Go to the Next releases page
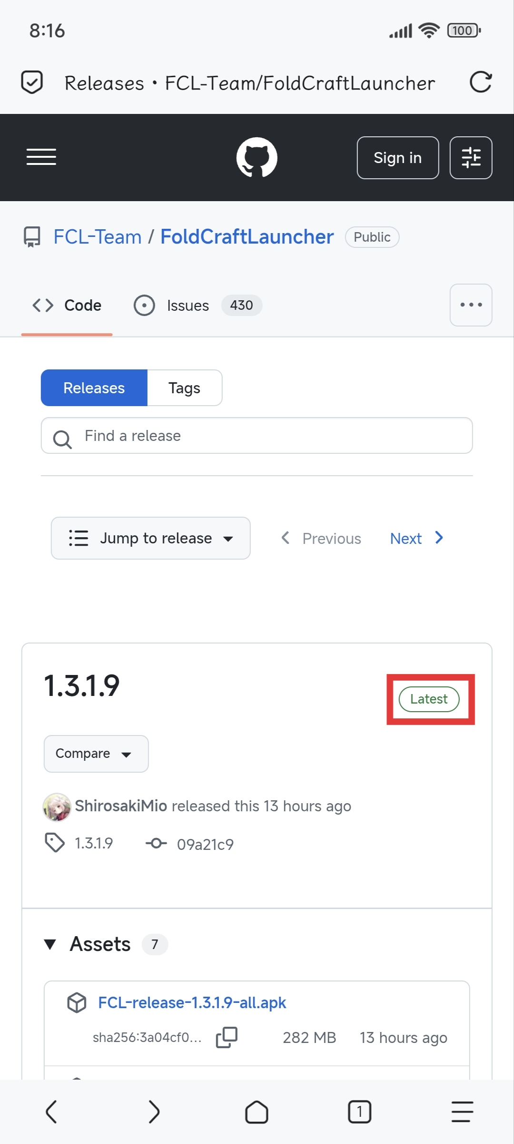 (x=417, y=539)
